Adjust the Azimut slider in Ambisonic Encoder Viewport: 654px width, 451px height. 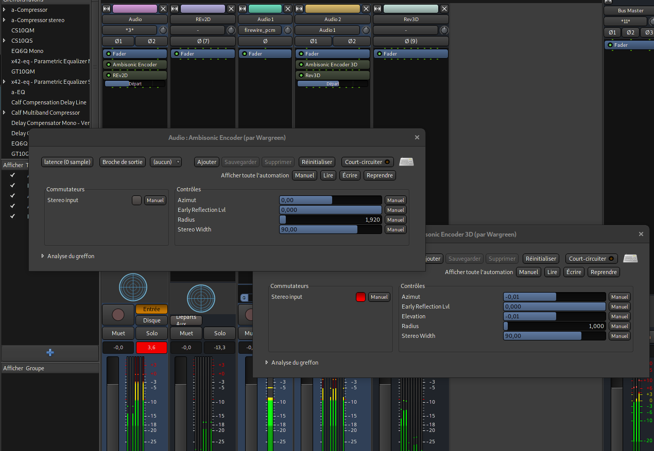pyautogui.click(x=330, y=200)
